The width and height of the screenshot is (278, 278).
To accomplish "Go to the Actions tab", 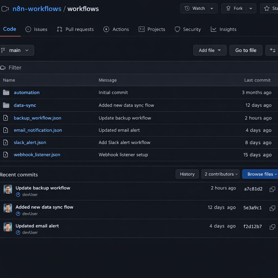I will coord(116,29).
